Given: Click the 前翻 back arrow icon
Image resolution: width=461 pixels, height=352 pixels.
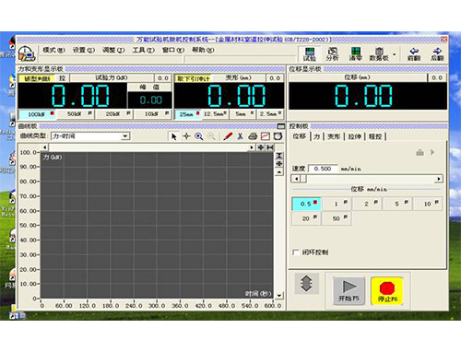Looking at the screenshot, I should pyautogui.click(x=414, y=54).
